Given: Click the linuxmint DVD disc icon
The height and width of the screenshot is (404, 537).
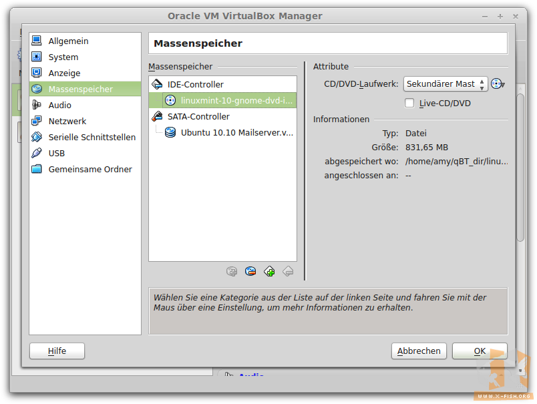Looking at the screenshot, I should click(x=170, y=100).
